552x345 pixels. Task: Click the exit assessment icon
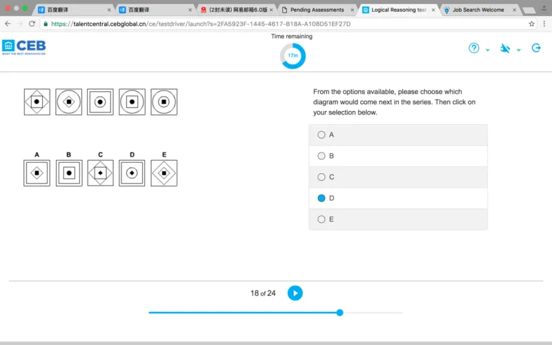click(536, 48)
